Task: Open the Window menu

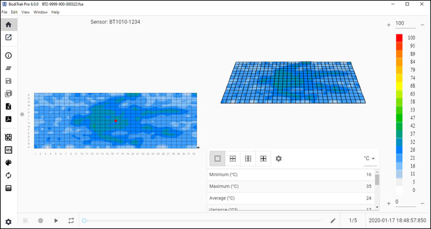Action: click(41, 12)
